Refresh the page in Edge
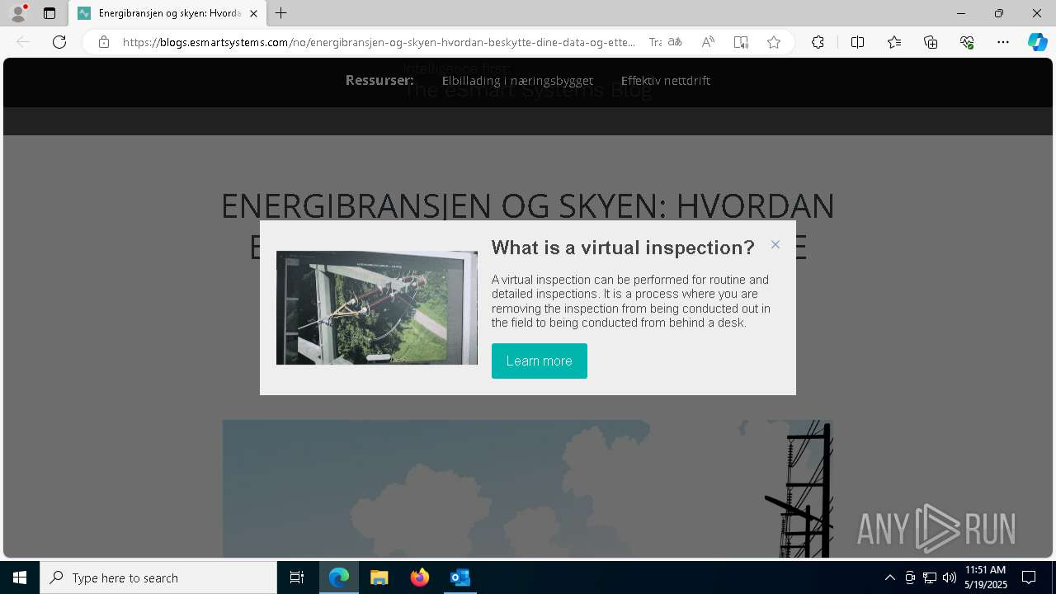This screenshot has width=1056, height=594. click(59, 42)
